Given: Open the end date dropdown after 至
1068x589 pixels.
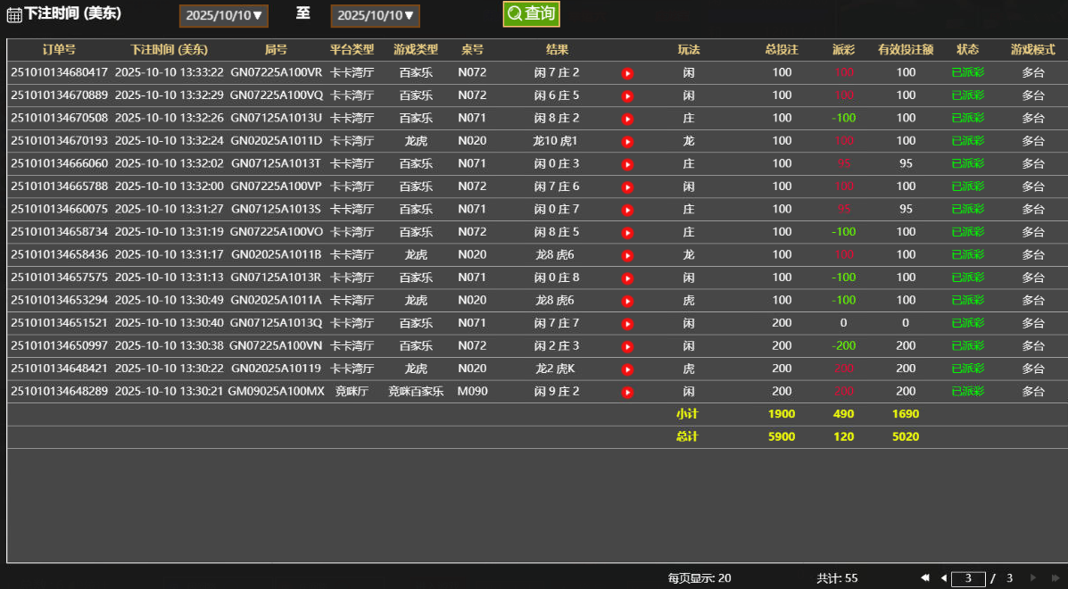Looking at the screenshot, I should tap(375, 15).
